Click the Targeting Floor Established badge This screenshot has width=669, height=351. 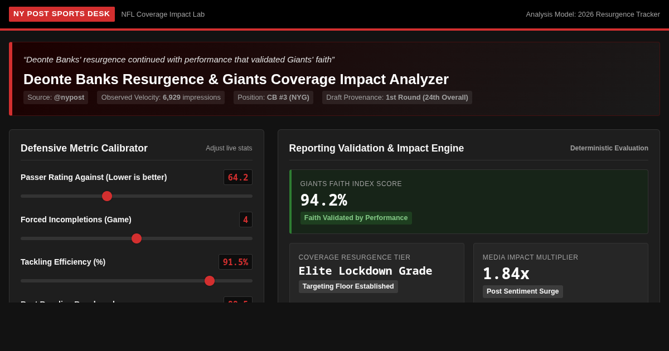[x=348, y=286]
